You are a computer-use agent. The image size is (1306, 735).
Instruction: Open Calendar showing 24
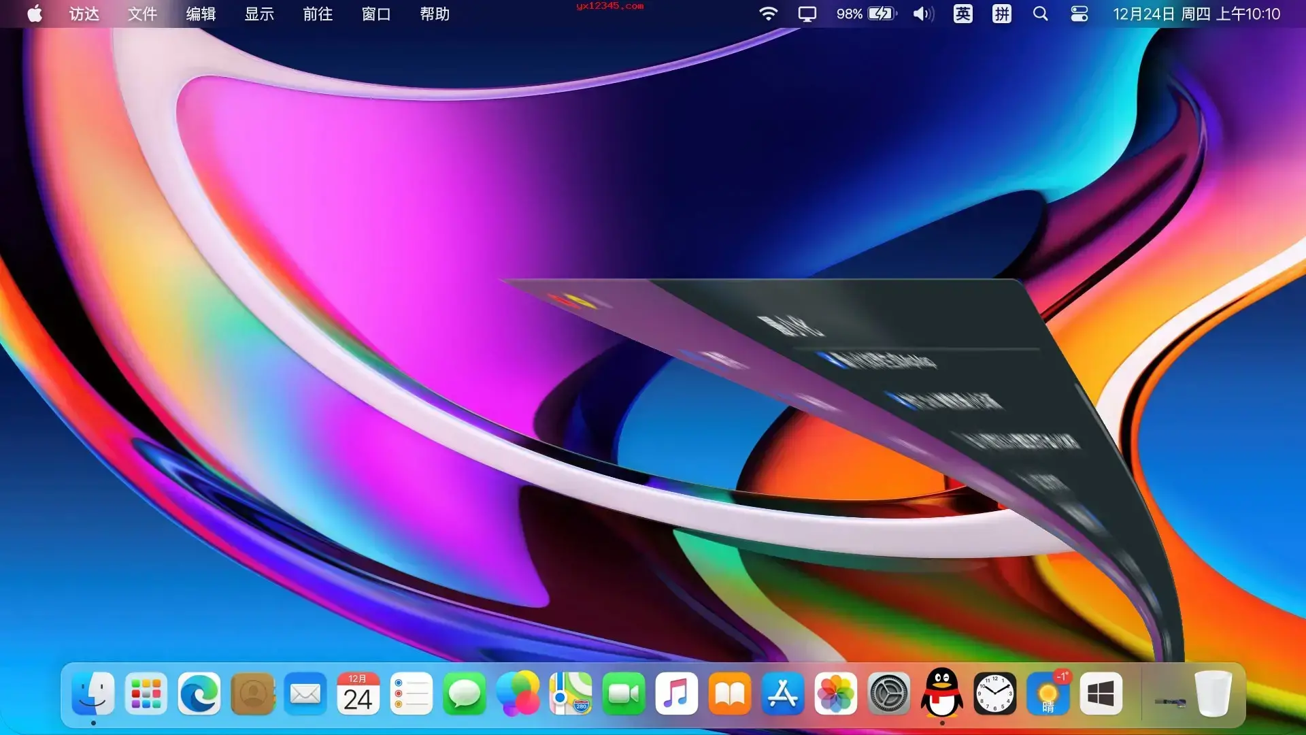pyautogui.click(x=358, y=693)
